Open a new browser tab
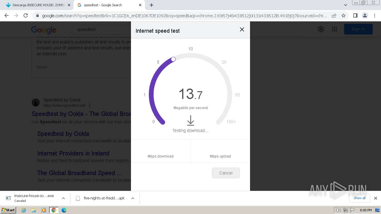This screenshot has width=381, height=214. point(152,5)
